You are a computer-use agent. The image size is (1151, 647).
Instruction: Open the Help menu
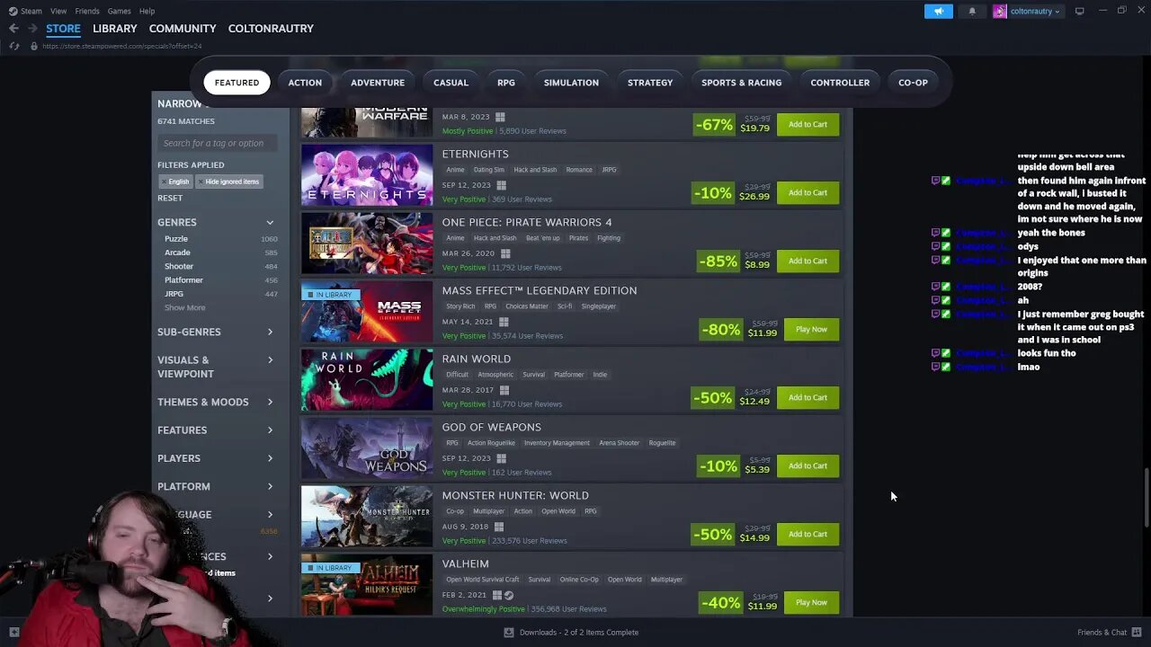pyautogui.click(x=147, y=11)
